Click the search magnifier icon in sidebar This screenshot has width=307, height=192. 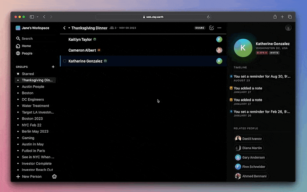tap(18, 39)
